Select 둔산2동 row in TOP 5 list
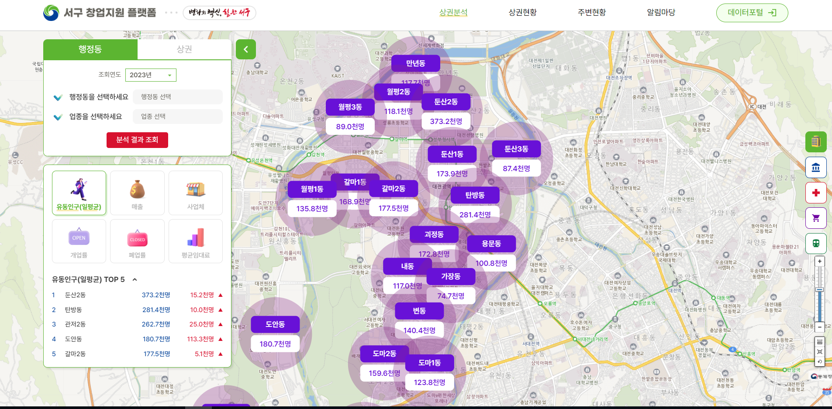Image resolution: width=832 pixels, height=409 pixels. (x=137, y=295)
